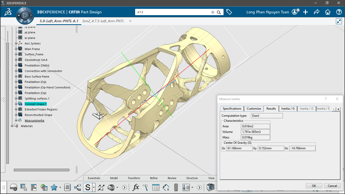Click the blue star favorites icon
Screen dimensions: 345x194
(x=54, y=187)
